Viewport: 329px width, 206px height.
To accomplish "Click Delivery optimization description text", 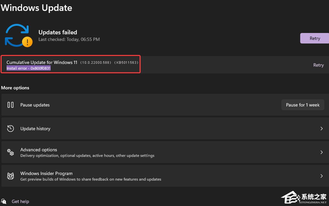I will [x=87, y=155].
